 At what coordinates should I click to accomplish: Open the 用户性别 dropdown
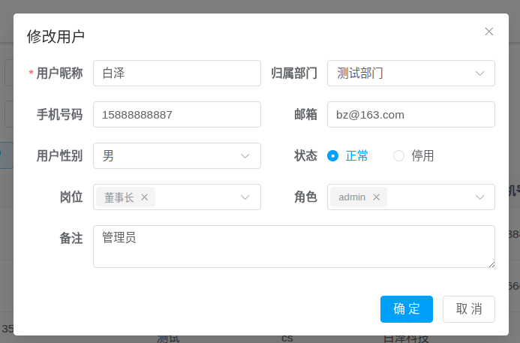(x=177, y=156)
